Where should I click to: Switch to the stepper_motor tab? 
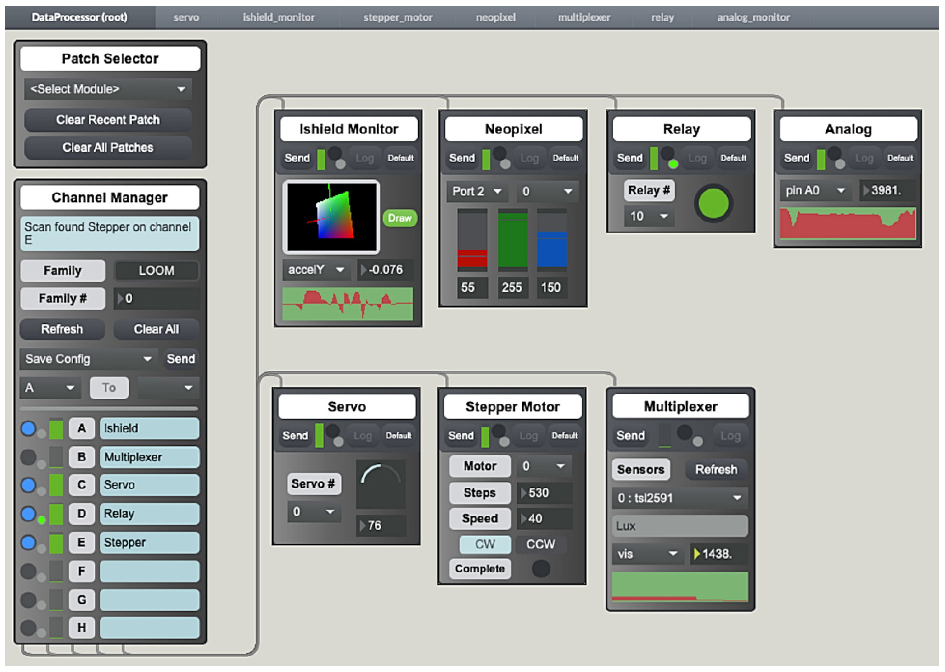click(x=398, y=17)
